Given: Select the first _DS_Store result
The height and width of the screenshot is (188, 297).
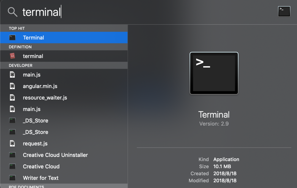Looking at the screenshot, I should (x=64, y=121).
